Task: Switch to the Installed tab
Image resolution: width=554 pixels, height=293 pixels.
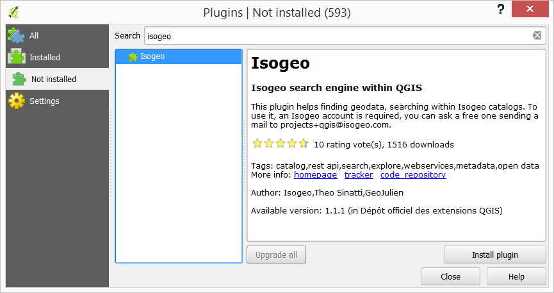Action: 57,57
